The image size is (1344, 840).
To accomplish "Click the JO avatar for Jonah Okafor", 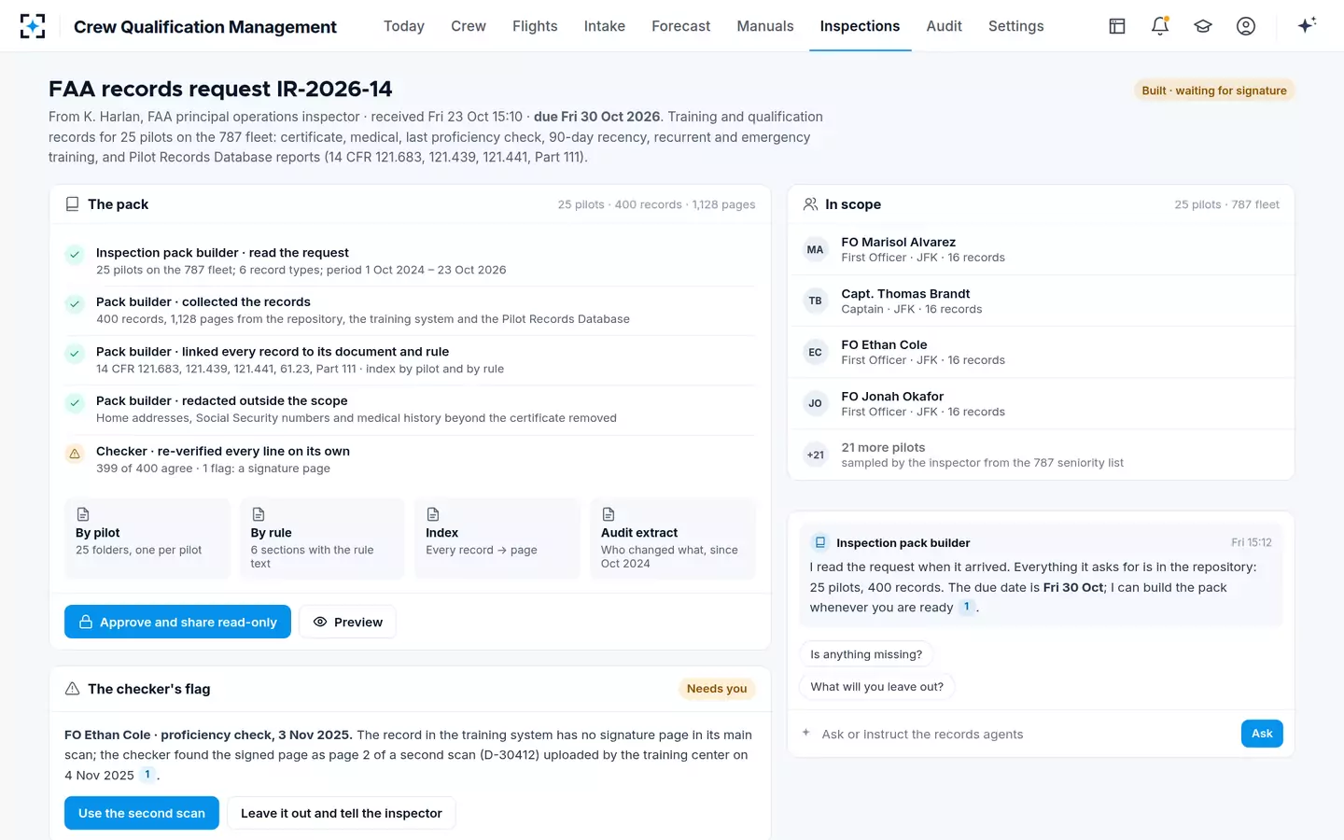I will 815,403.
